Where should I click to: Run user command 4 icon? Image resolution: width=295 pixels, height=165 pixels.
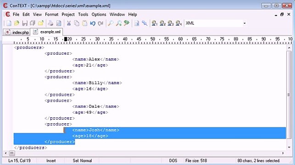click(x=178, y=23)
